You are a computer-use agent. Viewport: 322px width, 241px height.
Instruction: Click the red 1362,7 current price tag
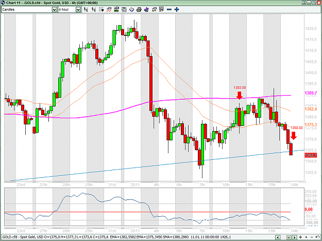[x=311, y=155]
